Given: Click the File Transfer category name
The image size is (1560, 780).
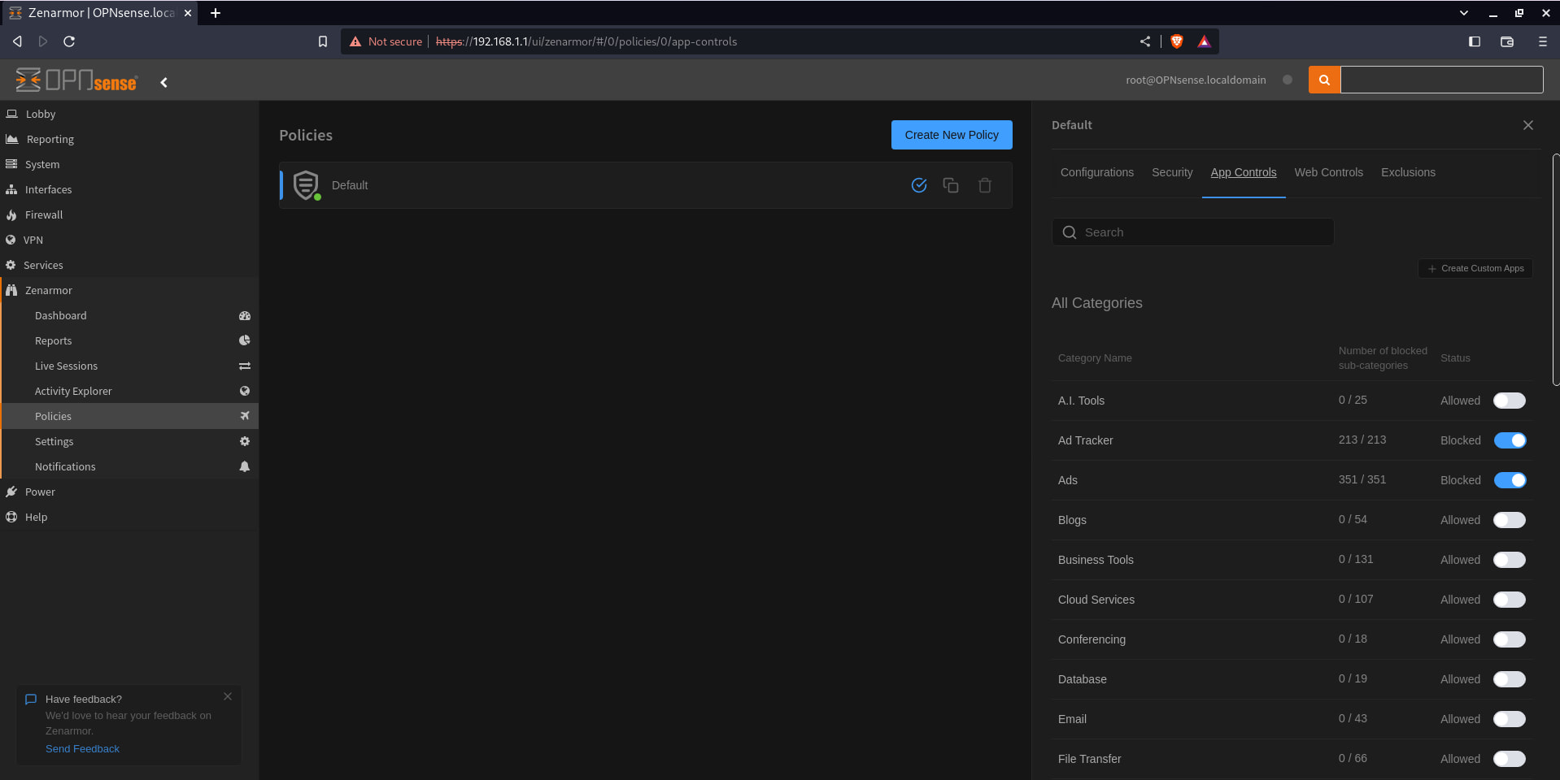Looking at the screenshot, I should tap(1089, 759).
